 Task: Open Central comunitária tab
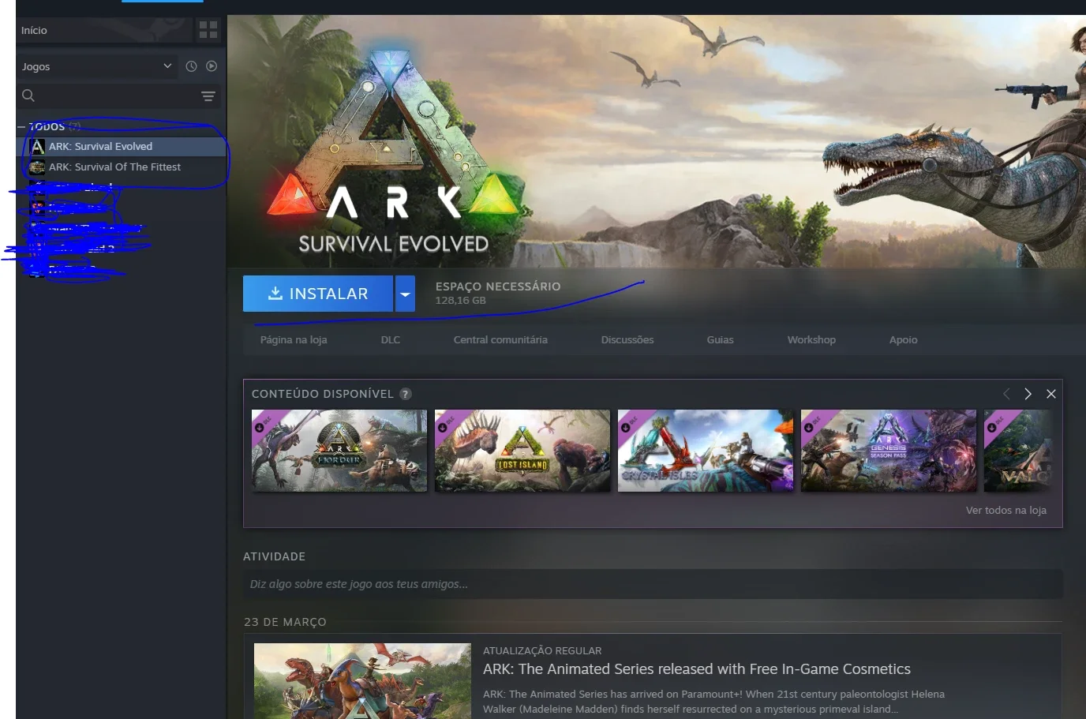tap(500, 339)
